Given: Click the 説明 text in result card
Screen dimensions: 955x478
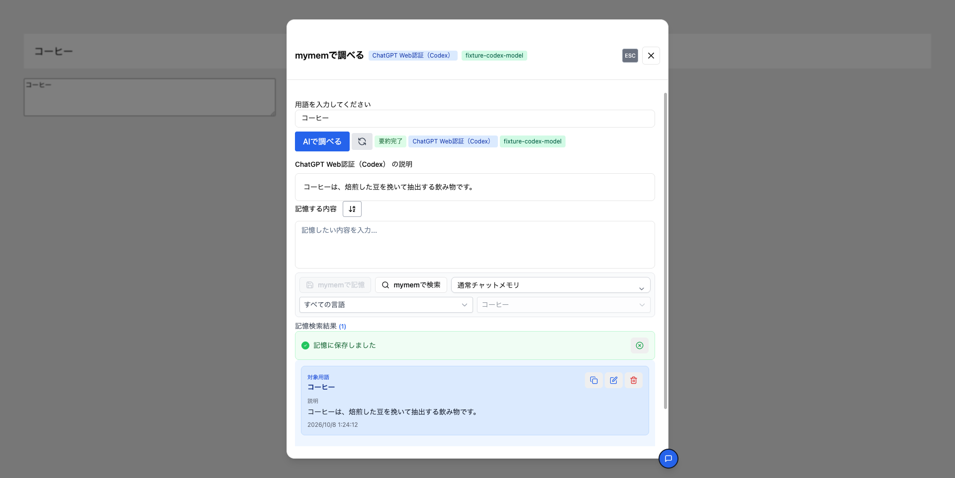Looking at the screenshot, I should point(392,412).
